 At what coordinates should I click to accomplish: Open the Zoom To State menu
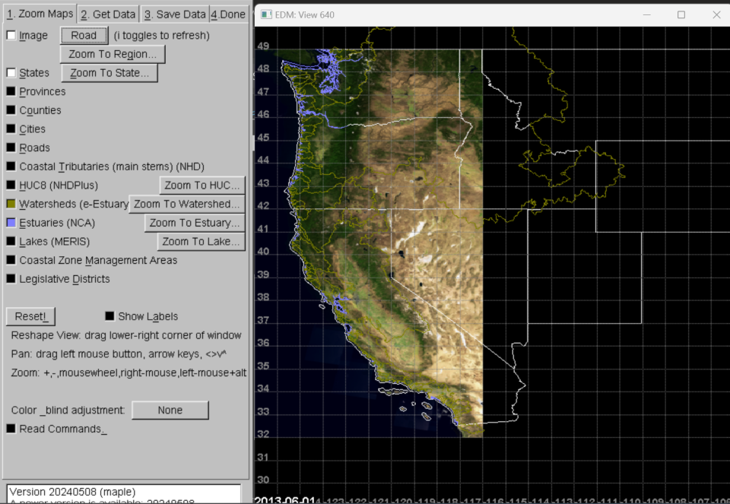[109, 73]
